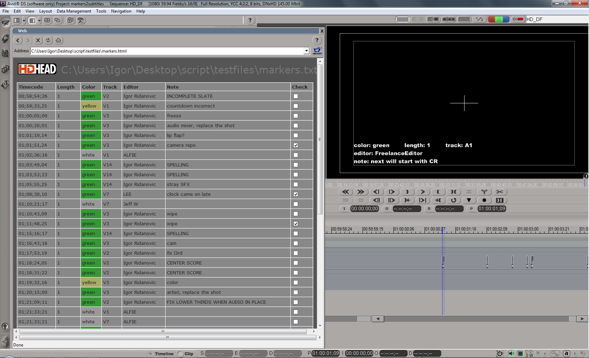589x358 pixels.
Task: Stop loading page in Web panel
Action: [38, 40]
